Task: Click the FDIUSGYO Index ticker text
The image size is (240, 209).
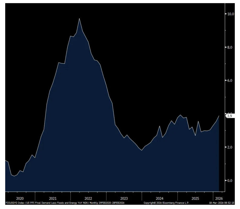Action: point(12,203)
